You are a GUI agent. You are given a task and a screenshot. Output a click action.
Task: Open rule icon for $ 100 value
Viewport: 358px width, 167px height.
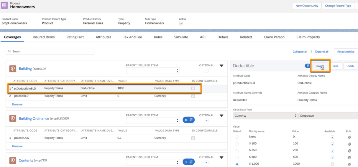tap(349, 144)
